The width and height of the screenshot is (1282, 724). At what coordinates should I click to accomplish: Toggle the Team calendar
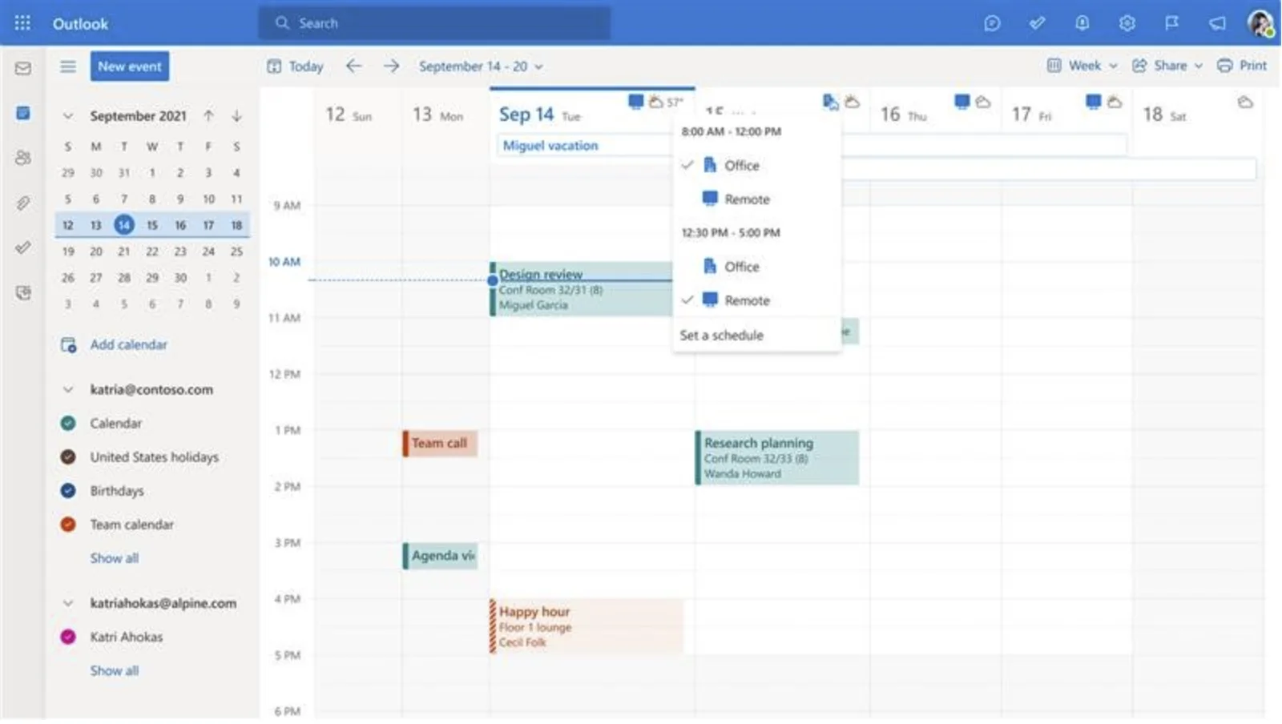pos(68,524)
